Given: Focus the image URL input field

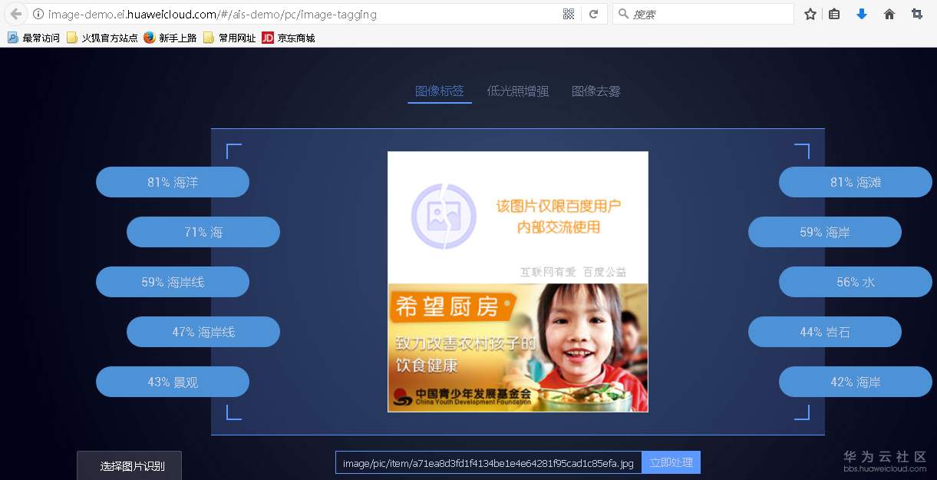Looking at the screenshot, I should point(488,462).
